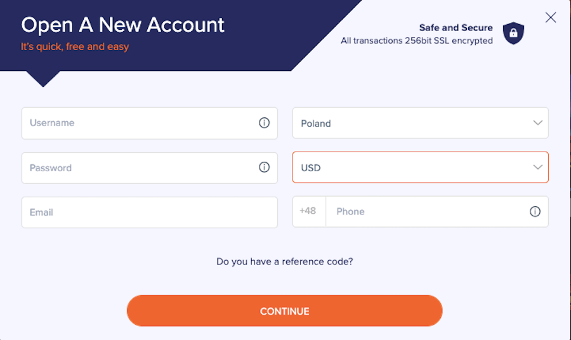Screen dimensions: 571x340
Task: Focus the Username input field
Action: tap(150, 123)
